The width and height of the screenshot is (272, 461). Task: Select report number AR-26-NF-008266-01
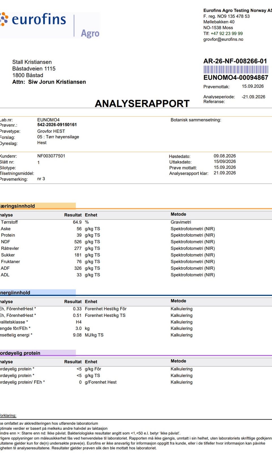tap(235, 61)
